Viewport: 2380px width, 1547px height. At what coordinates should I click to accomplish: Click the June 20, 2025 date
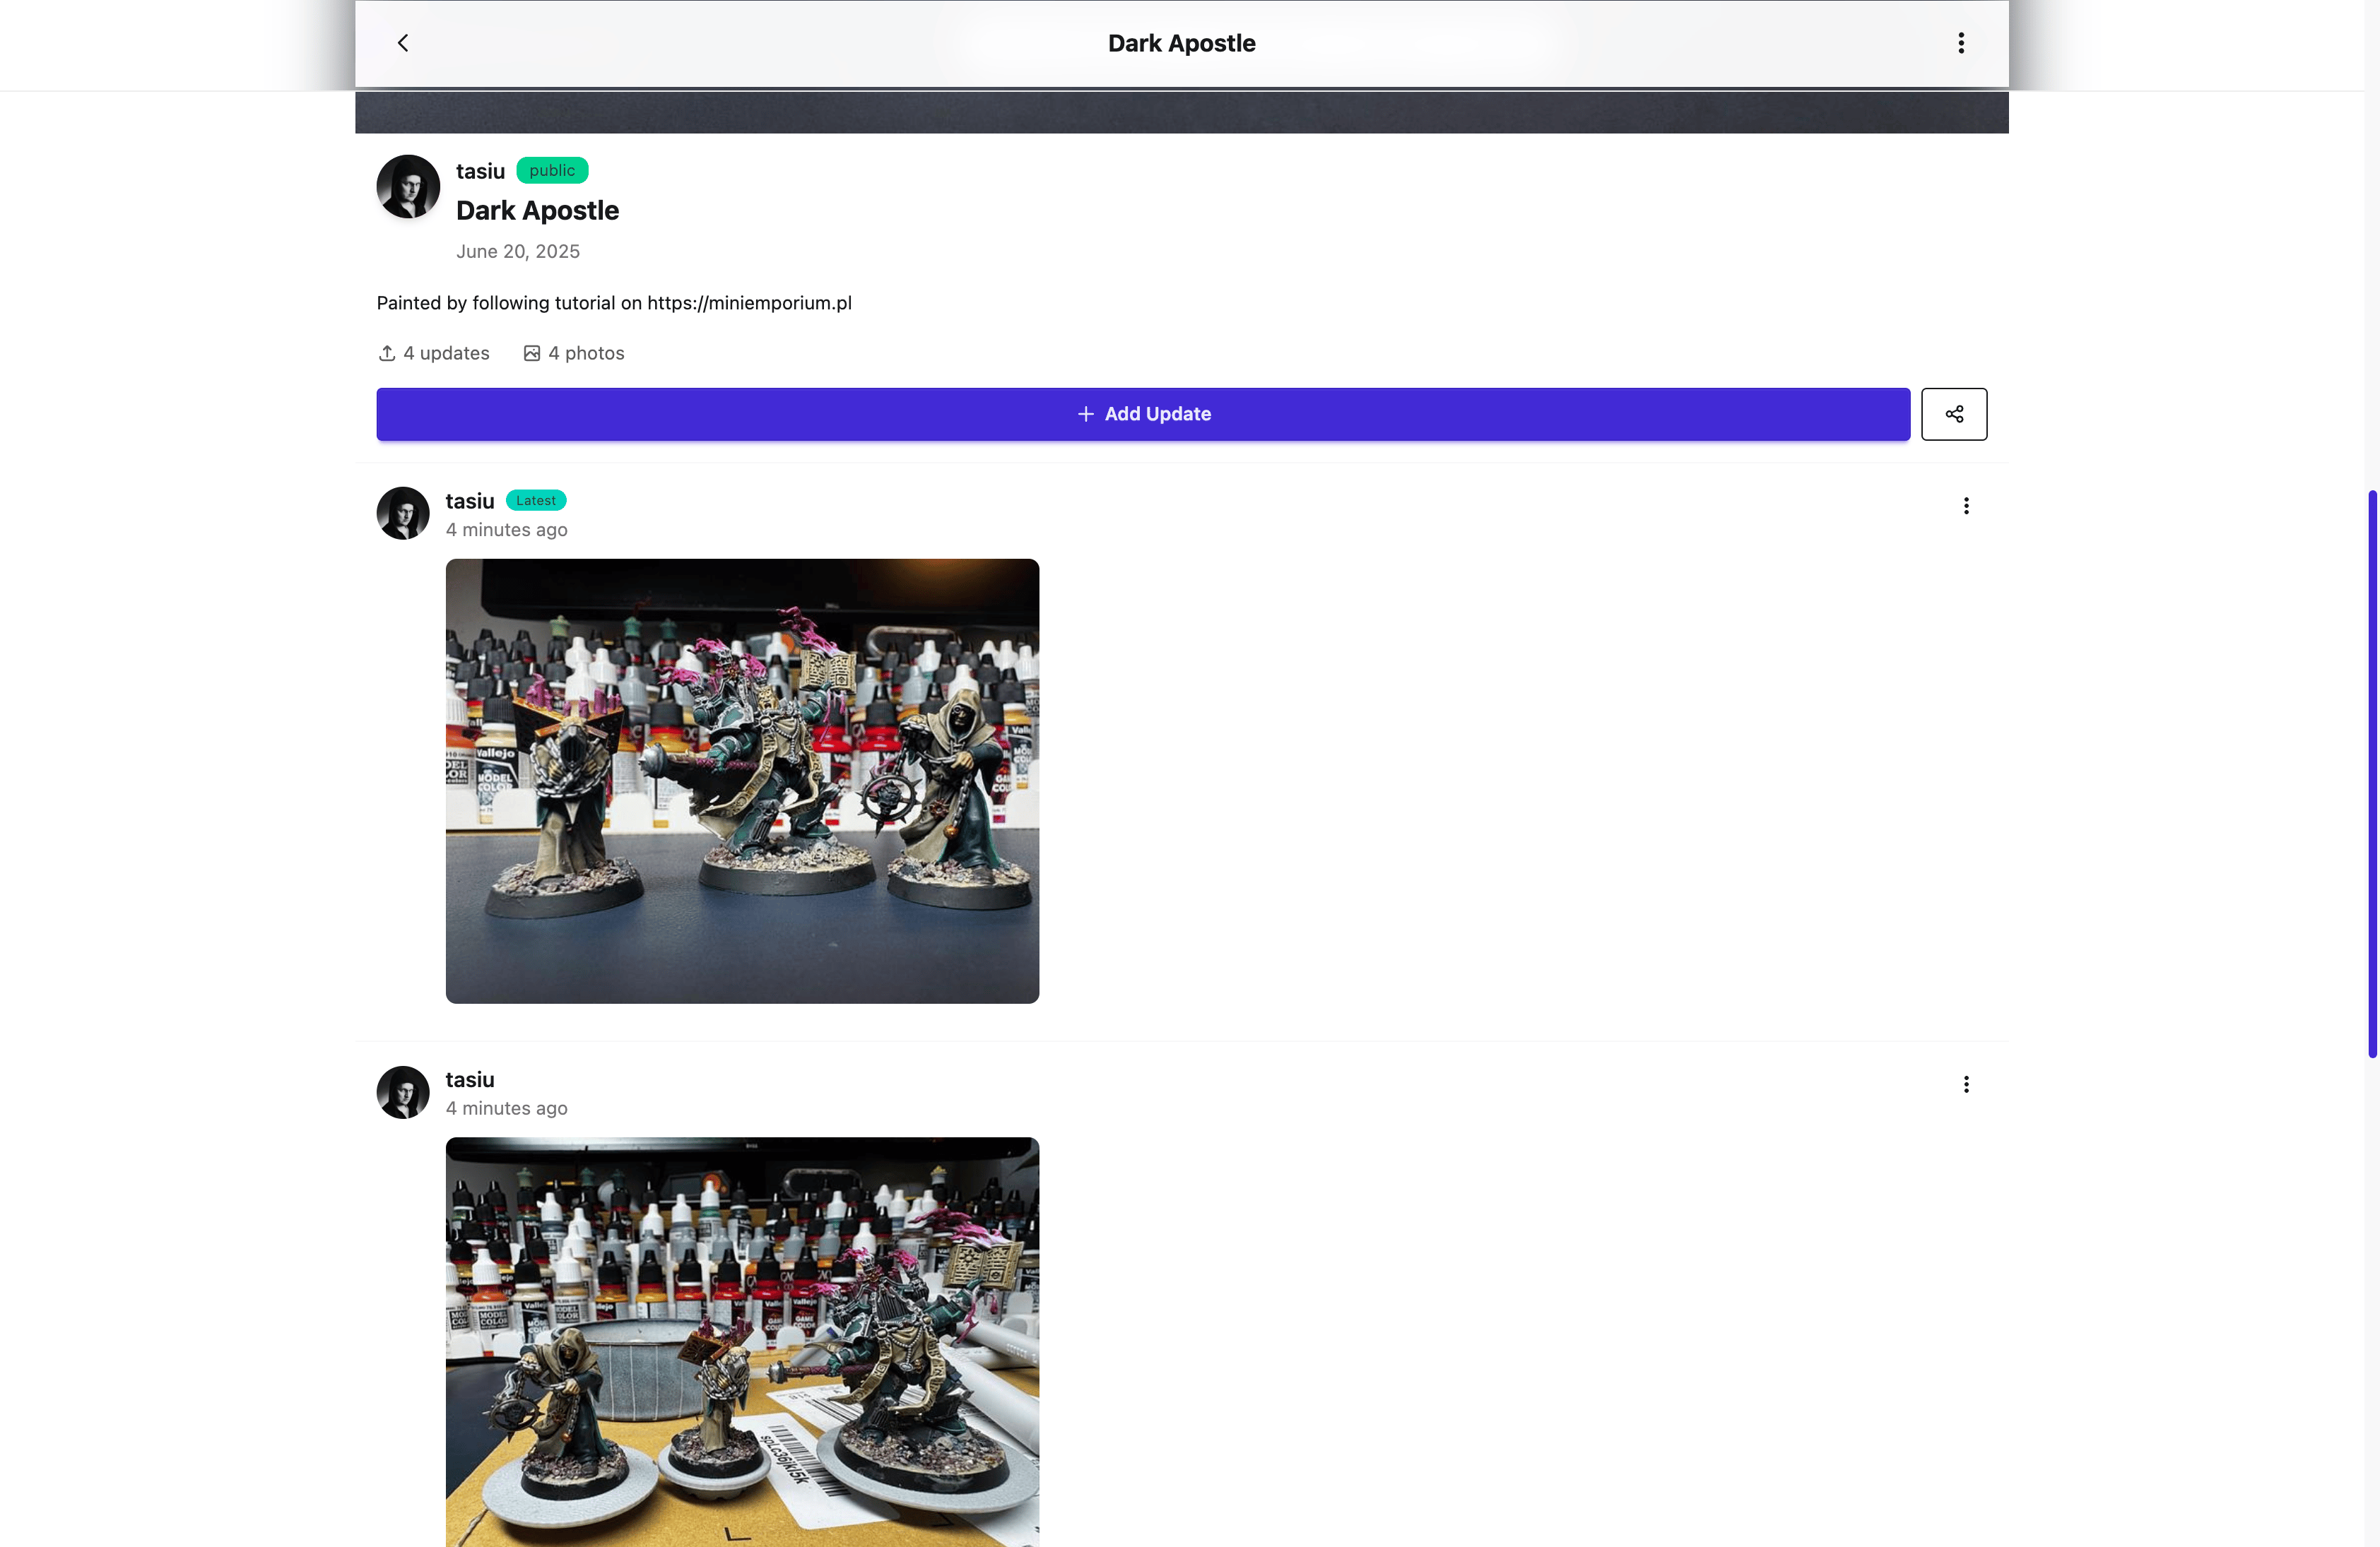518,252
